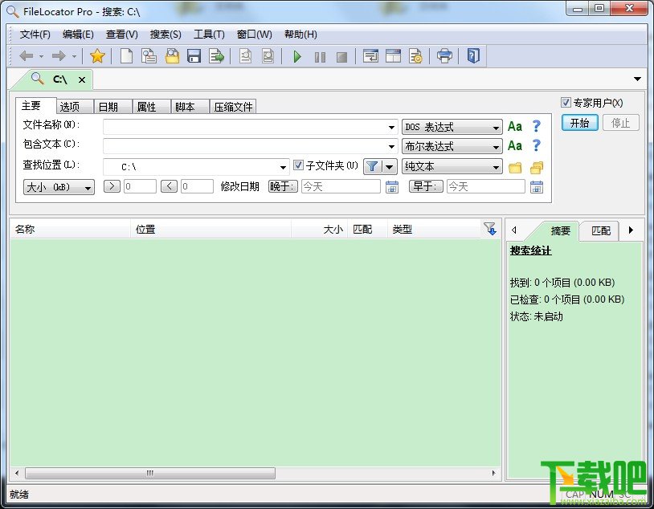Toggle less-than size filter button
This screenshot has width=654, height=509.
click(169, 186)
